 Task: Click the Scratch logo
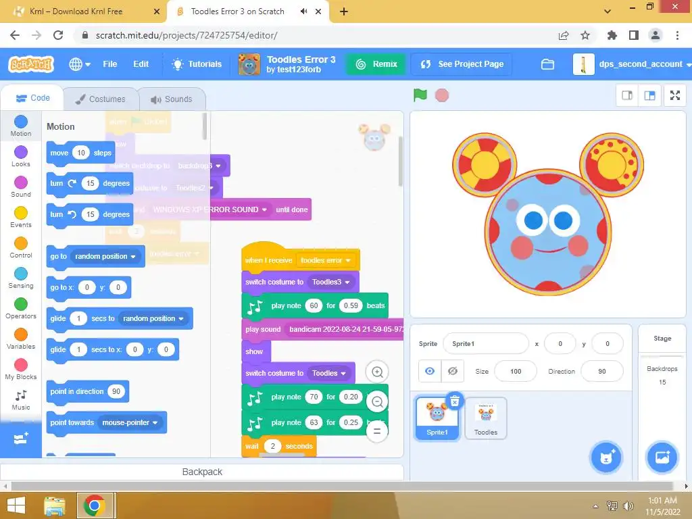31,64
